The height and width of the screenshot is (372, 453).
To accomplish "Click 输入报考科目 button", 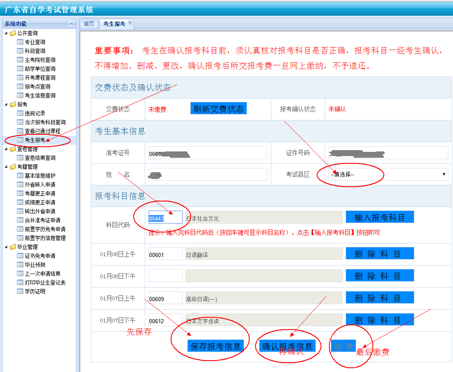I will tap(380, 217).
